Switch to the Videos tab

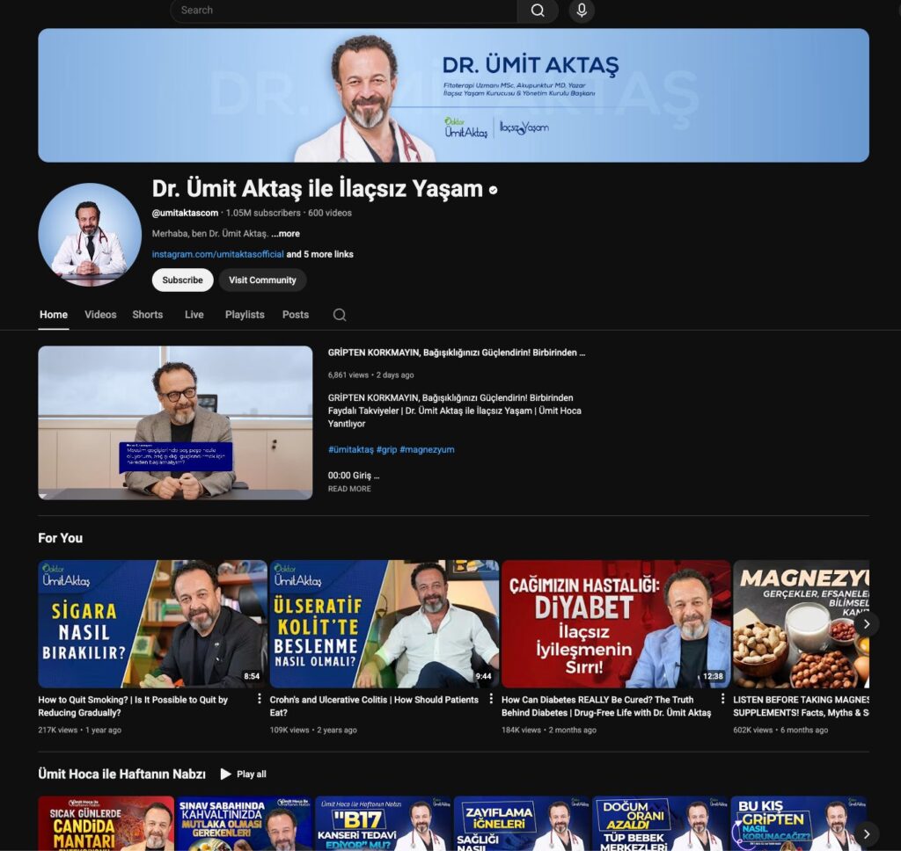[100, 315]
